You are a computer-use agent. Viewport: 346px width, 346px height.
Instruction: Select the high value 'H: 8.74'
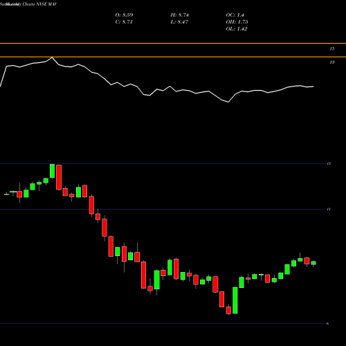point(179,15)
